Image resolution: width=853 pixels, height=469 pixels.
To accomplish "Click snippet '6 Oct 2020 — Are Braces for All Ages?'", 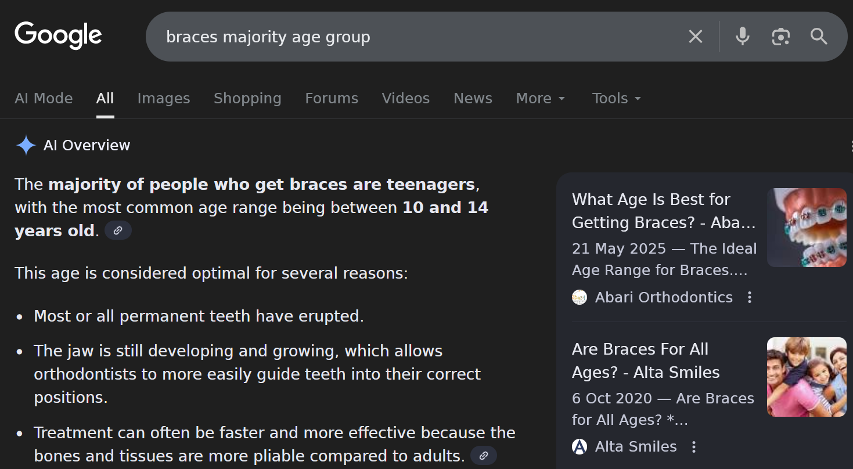I will point(663,409).
